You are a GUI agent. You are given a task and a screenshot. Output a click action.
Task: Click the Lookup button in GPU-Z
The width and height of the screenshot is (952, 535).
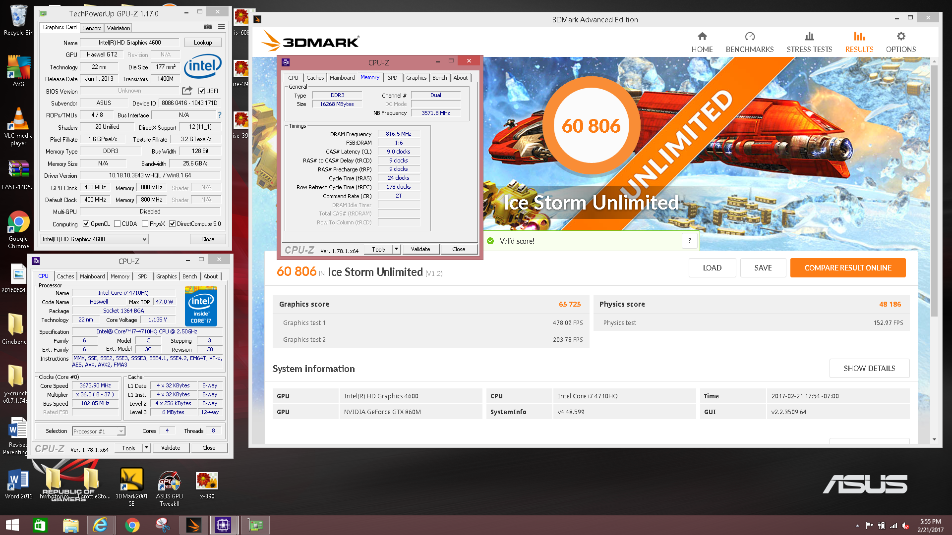203,43
